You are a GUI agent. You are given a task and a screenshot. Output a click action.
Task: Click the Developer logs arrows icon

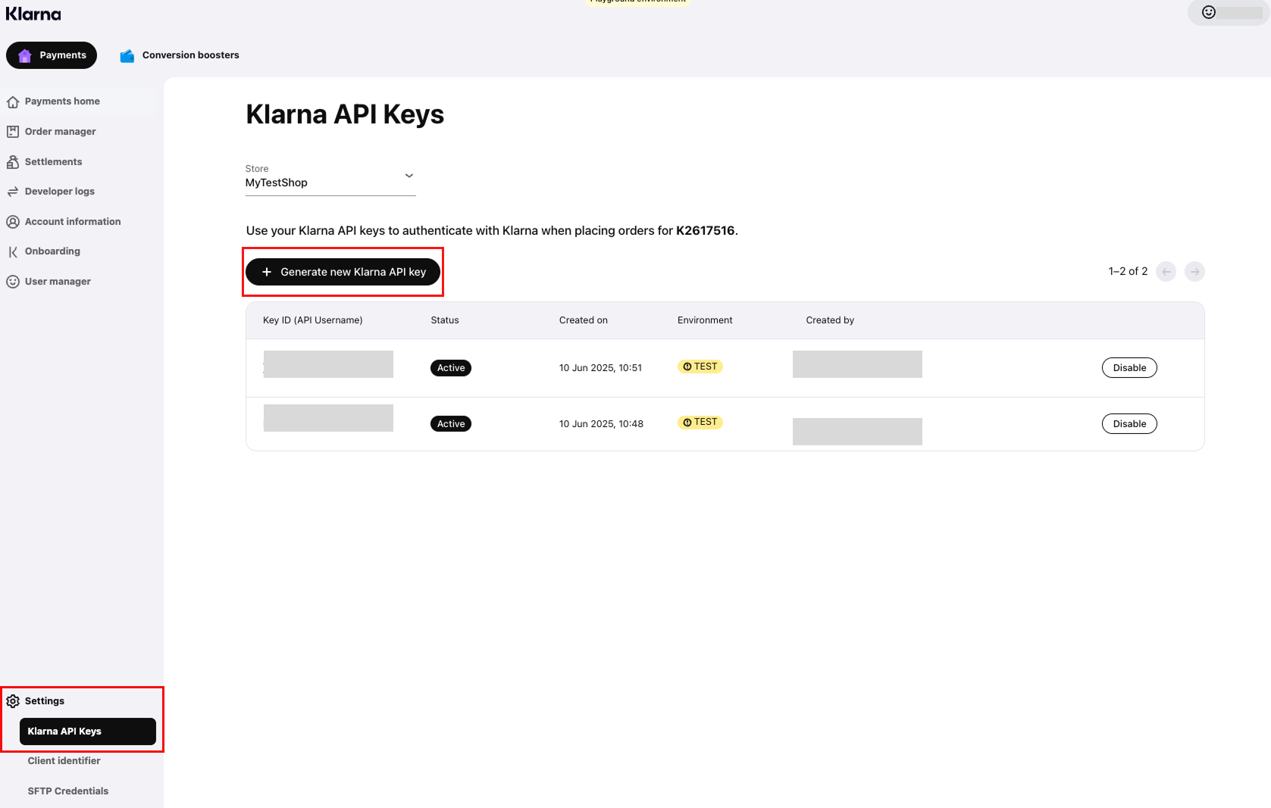13,192
